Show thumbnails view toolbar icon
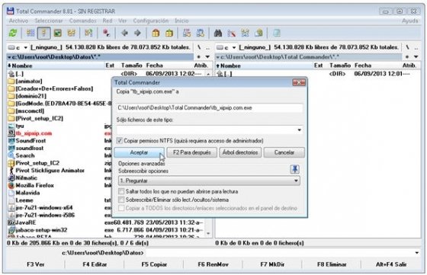This screenshot has height=275, width=427. coord(58,33)
